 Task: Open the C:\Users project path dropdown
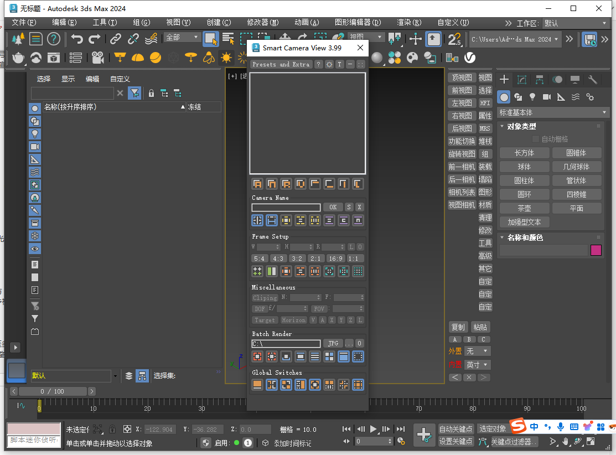coord(515,39)
